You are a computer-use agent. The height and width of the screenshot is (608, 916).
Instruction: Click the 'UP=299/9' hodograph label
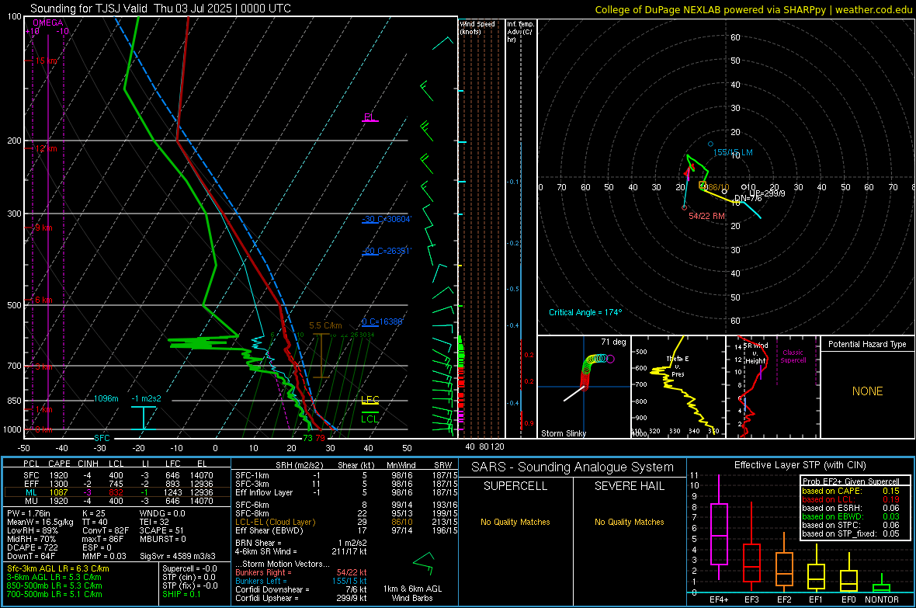coord(767,193)
